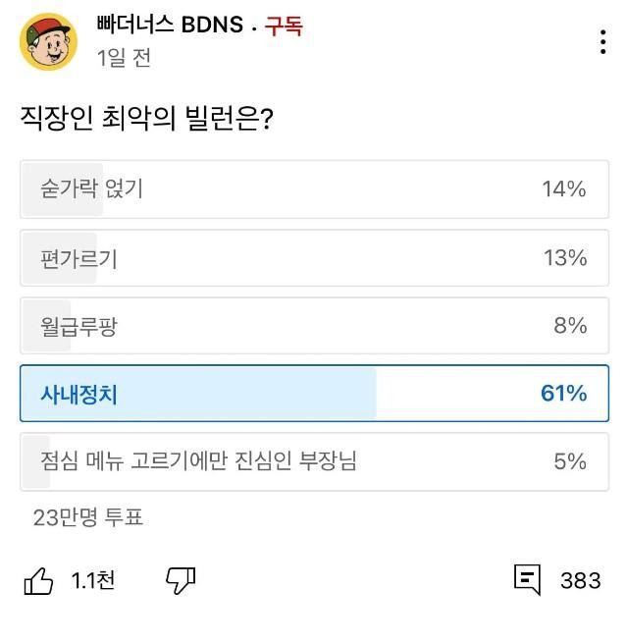Select the highlighted 사내정치 option
The image size is (626, 644).
pos(314,394)
